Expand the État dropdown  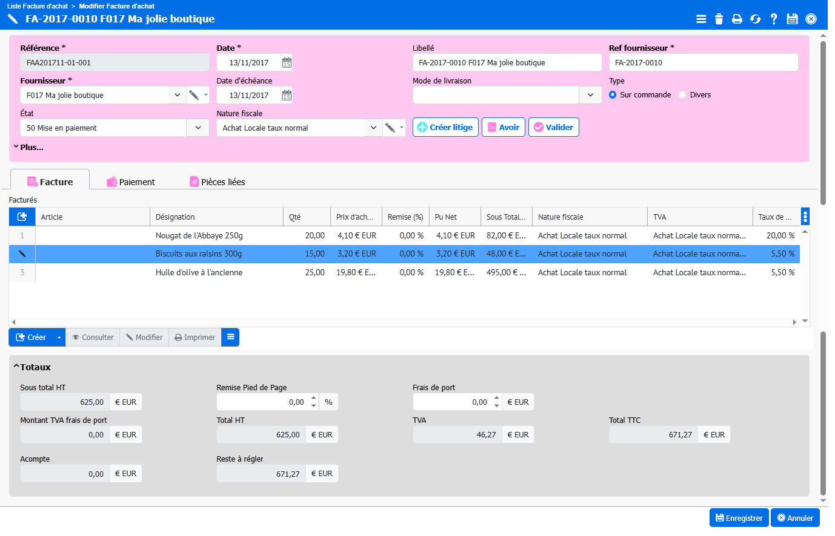(198, 128)
